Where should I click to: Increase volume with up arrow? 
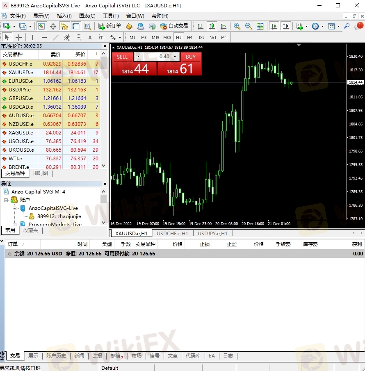[x=175, y=57]
